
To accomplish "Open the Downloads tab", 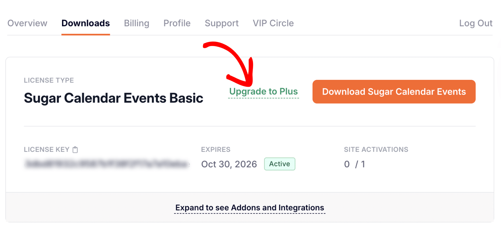I will click(85, 23).
